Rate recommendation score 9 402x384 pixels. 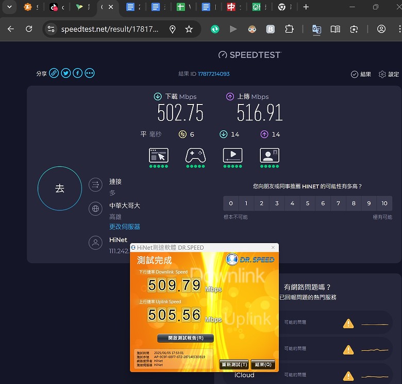point(369,203)
